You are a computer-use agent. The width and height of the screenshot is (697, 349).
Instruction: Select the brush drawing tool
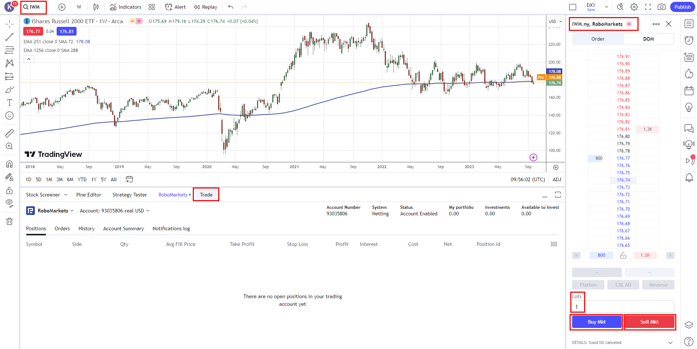[x=9, y=89]
